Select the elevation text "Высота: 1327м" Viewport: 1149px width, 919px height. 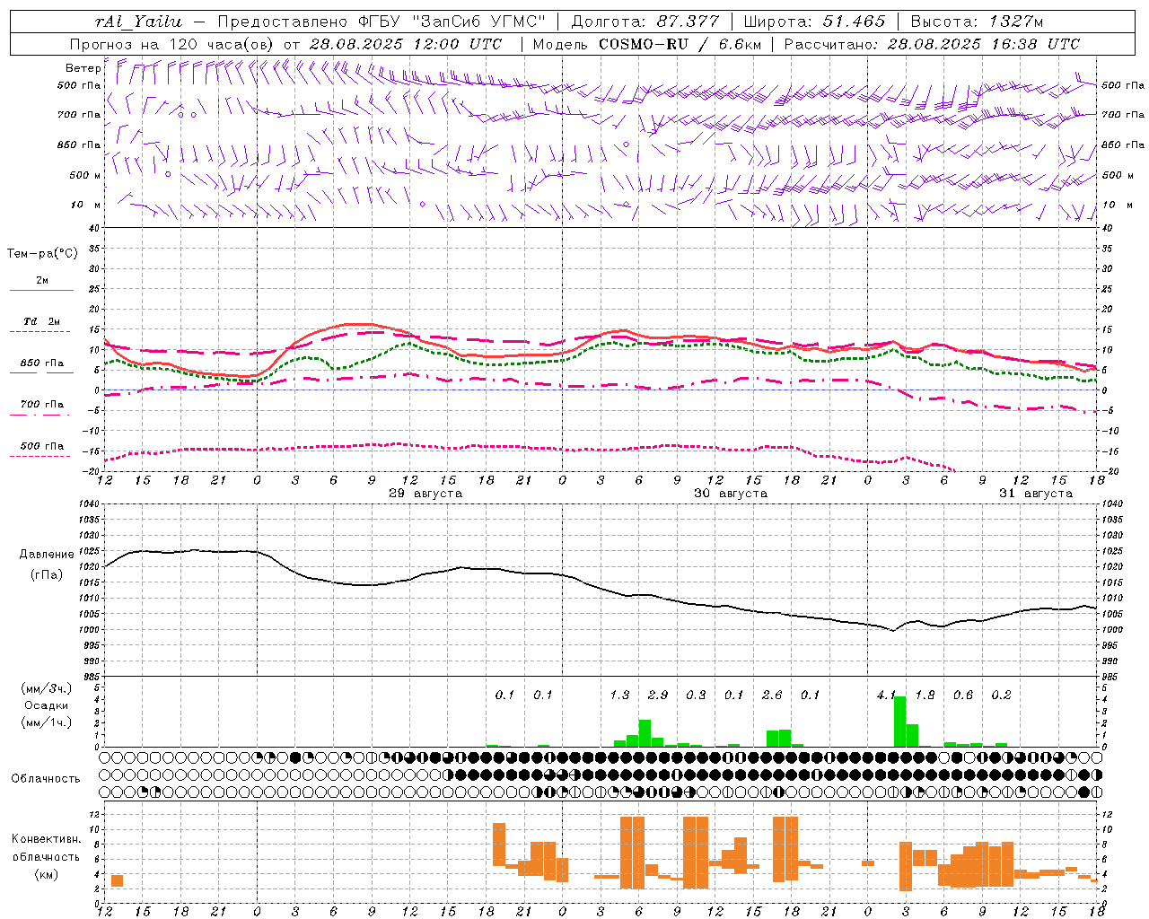977,22
